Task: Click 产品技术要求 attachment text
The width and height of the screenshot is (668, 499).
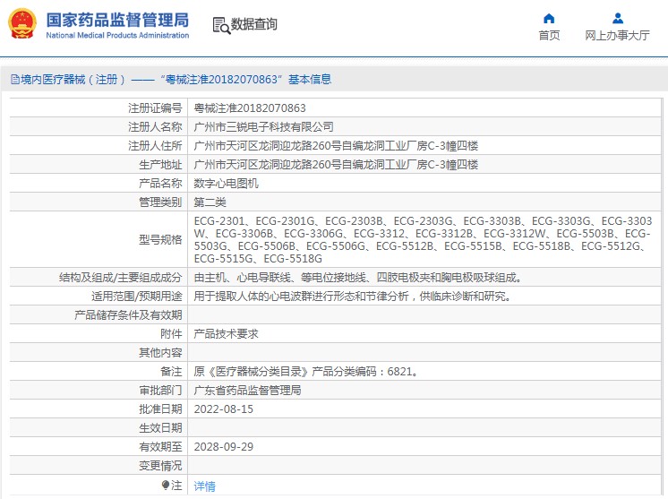Action: [227, 333]
